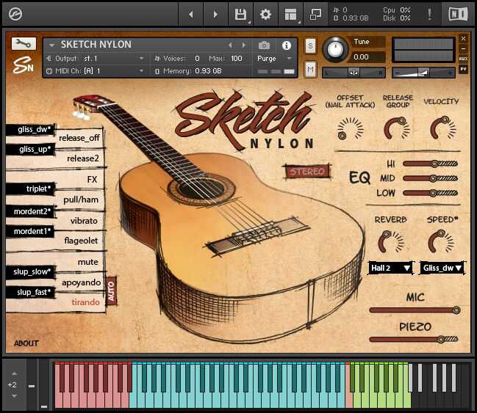The image size is (477, 413).
Task: Enable the triplet keyswitch
Action: [31, 189]
